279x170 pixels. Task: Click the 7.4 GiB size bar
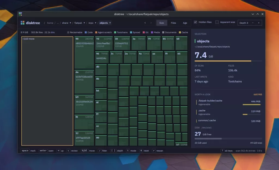228,61
